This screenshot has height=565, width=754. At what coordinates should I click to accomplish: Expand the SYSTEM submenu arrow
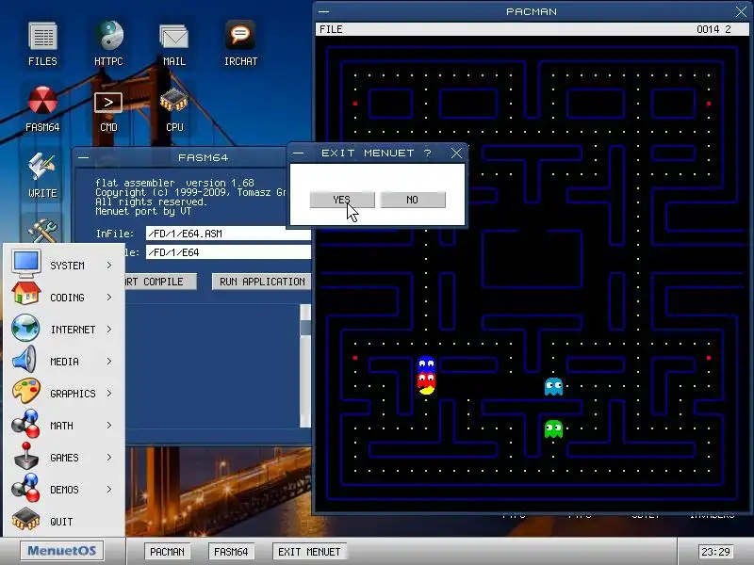point(109,266)
